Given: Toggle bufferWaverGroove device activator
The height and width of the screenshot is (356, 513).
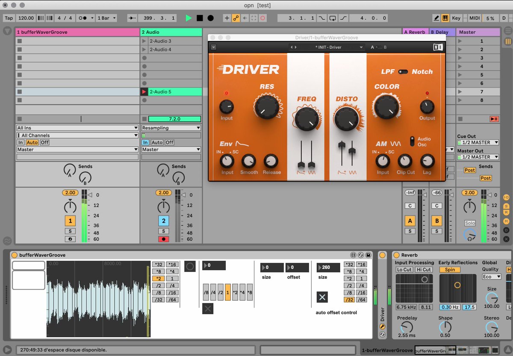Looking at the screenshot, I should (x=14, y=255).
